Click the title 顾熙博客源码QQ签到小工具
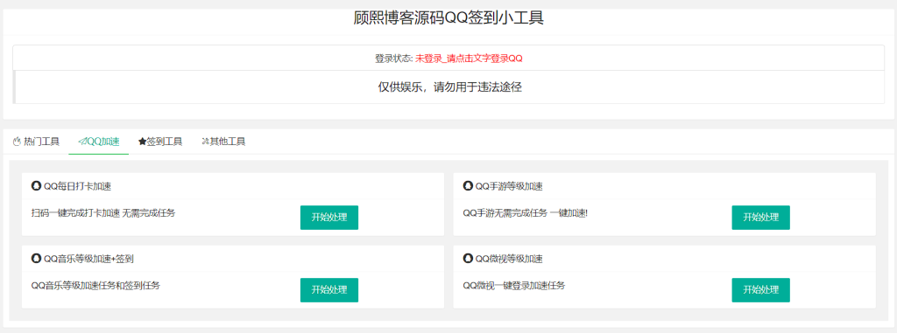Viewport: 897px width, 333px height. tap(448, 18)
